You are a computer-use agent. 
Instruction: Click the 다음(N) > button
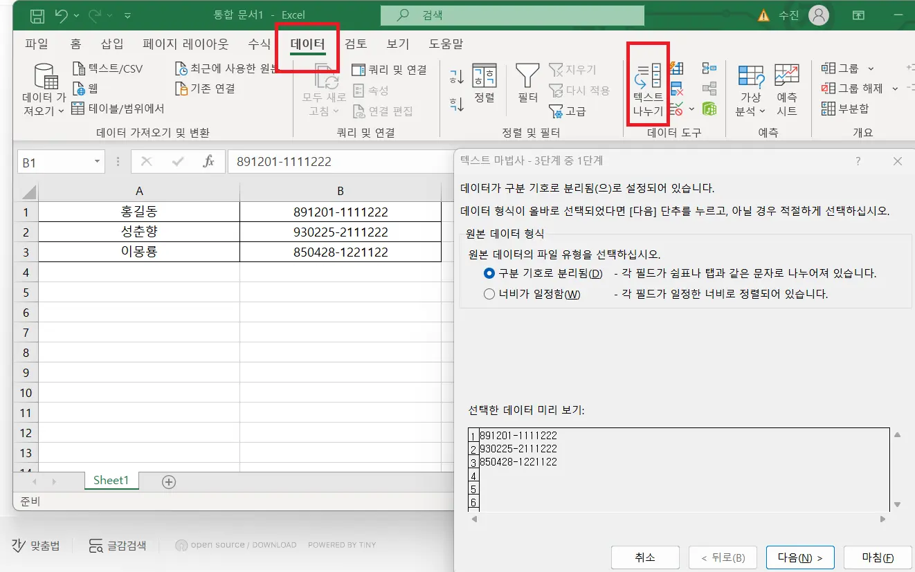800,557
